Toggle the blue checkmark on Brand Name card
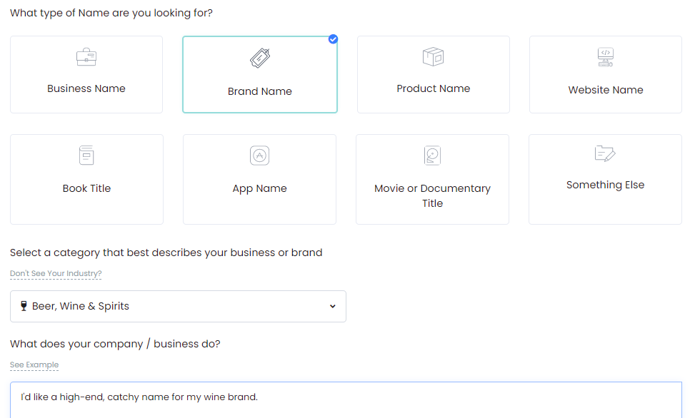 coord(333,39)
